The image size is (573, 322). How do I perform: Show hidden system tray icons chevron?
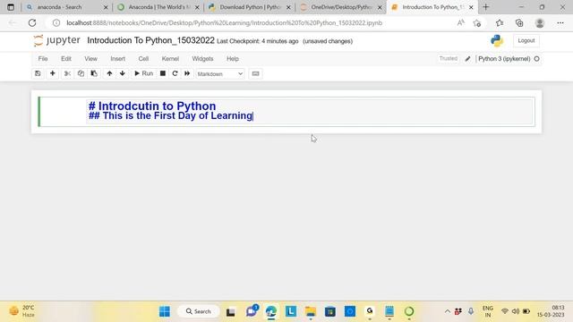point(448,311)
